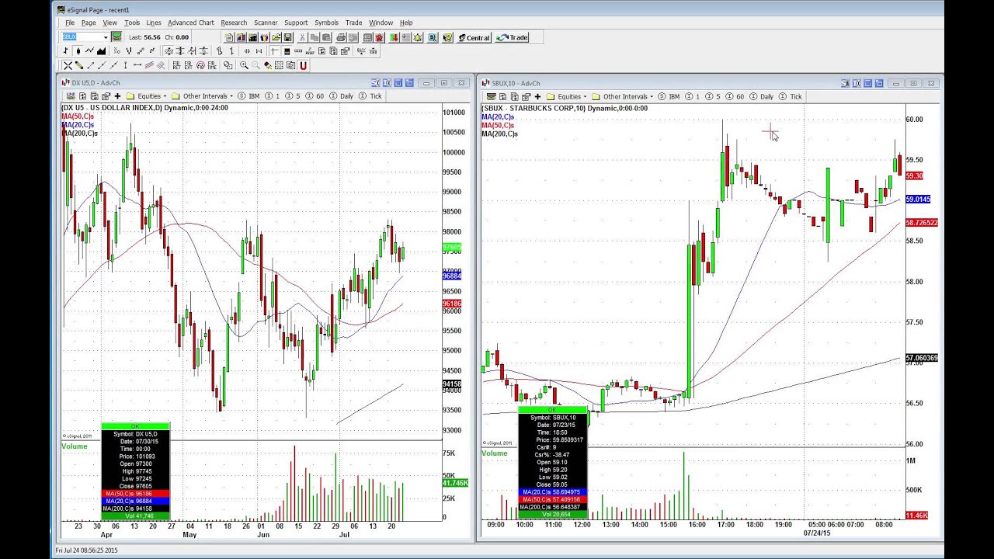This screenshot has width=994, height=559.
Task: Select the area chart type icon
Action: click(x=101, y=50)
